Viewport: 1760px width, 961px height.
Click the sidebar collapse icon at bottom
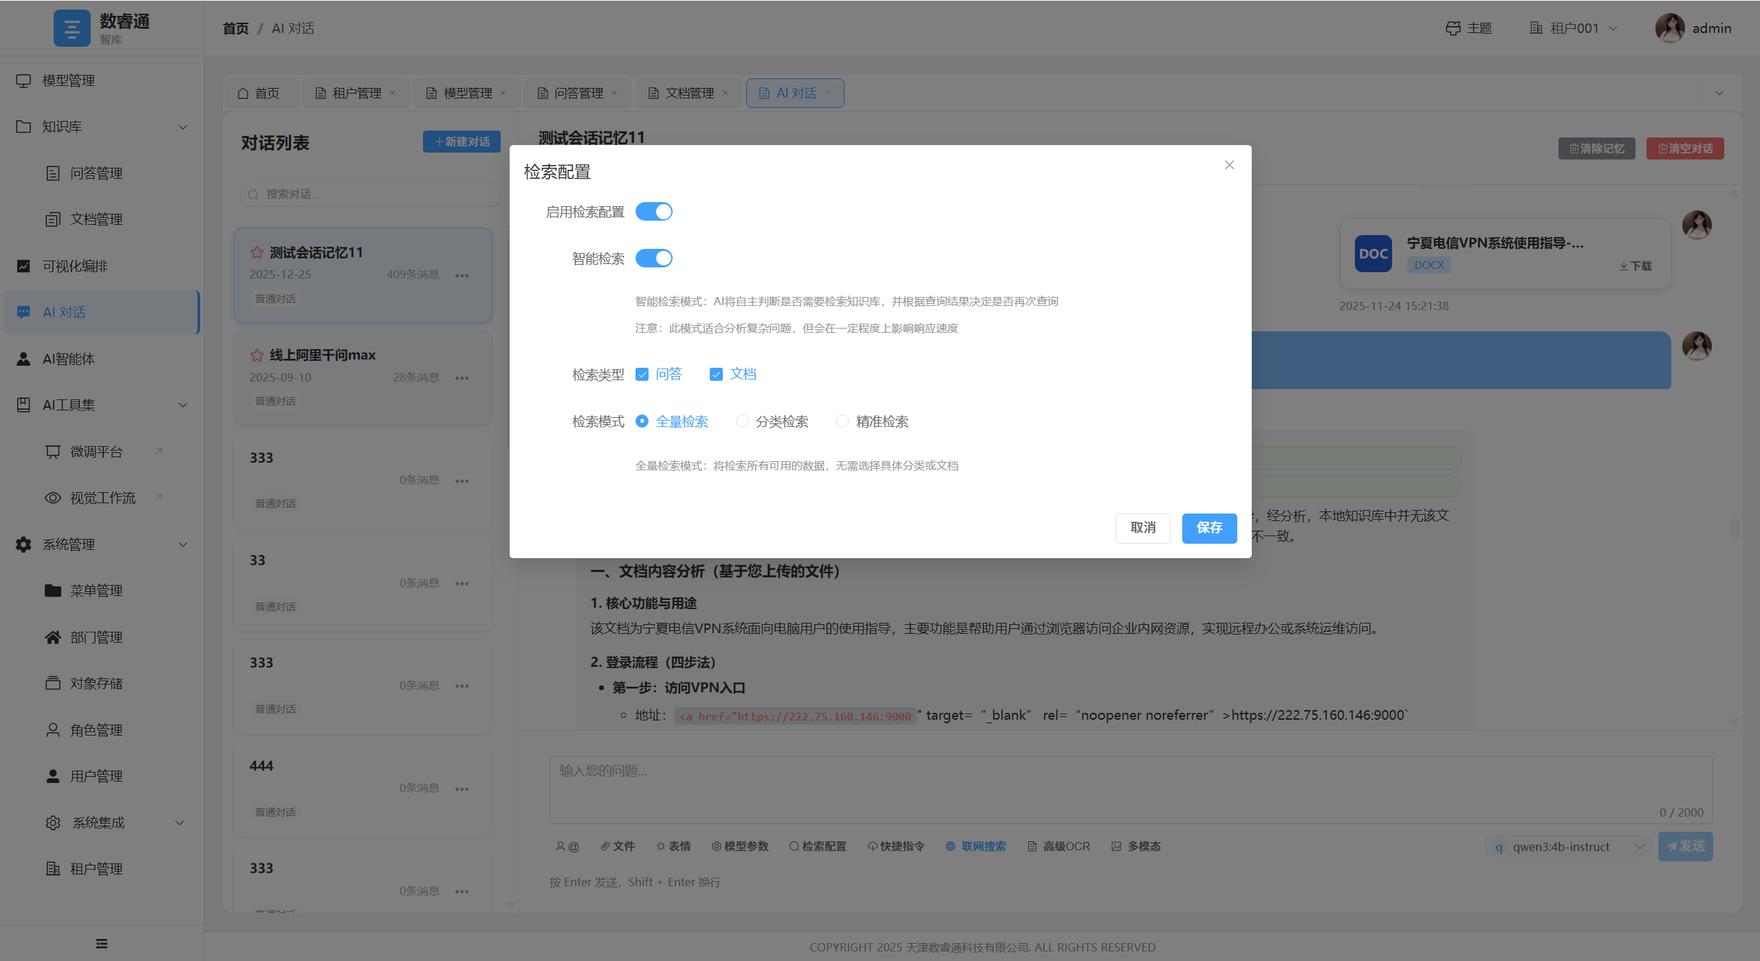[102, 943]
